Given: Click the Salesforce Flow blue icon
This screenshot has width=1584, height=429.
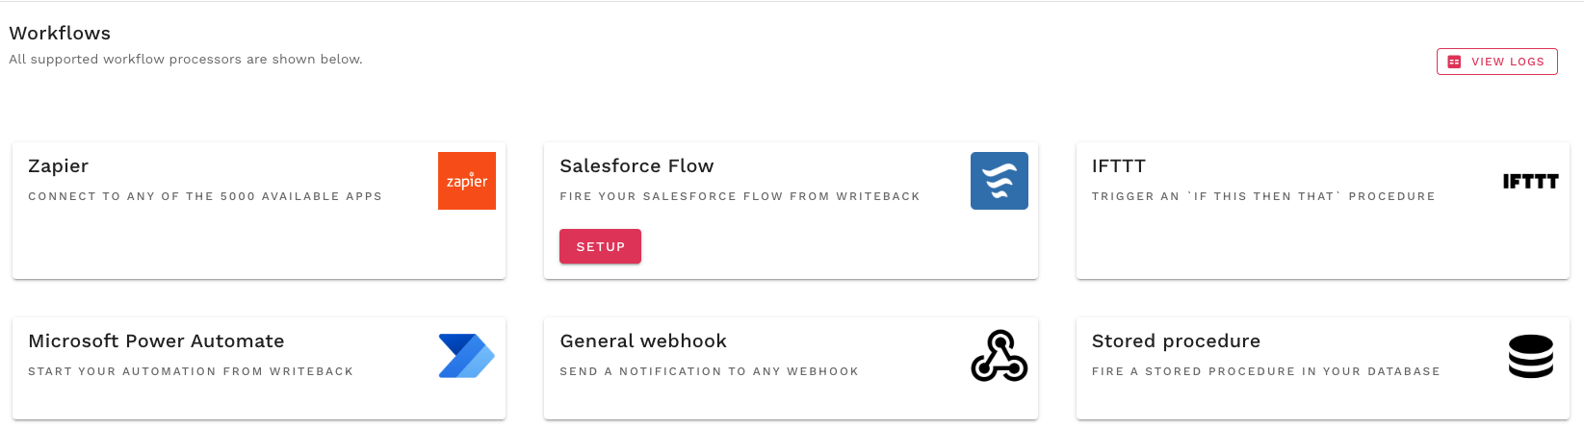Looking at the screenshot, I should coord(999,181).
